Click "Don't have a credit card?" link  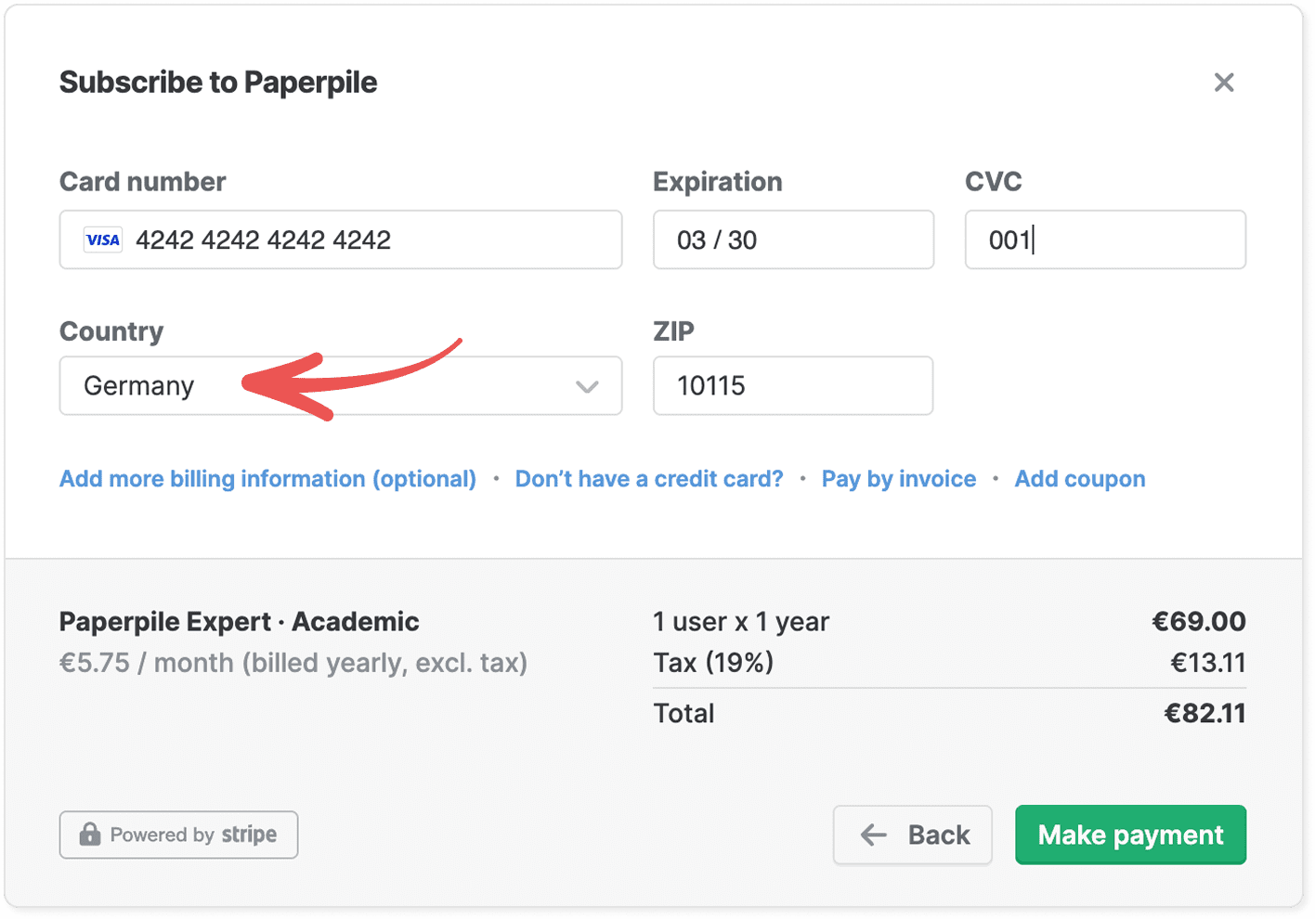pyautogui.click(x=649, y=479)
